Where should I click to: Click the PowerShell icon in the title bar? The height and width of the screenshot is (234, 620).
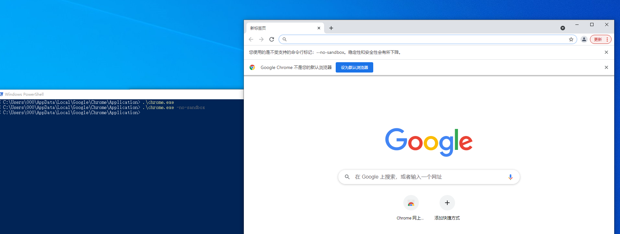(x=1, y=94)
